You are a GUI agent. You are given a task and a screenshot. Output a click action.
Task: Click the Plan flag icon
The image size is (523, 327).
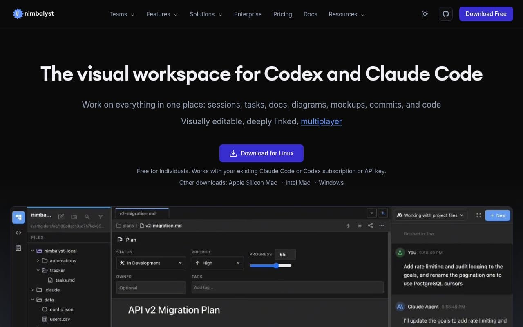point(120,240)
